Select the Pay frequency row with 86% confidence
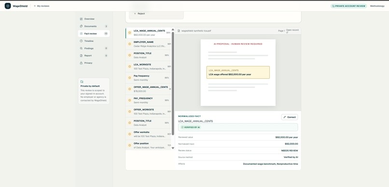 (x=148, y=78)
